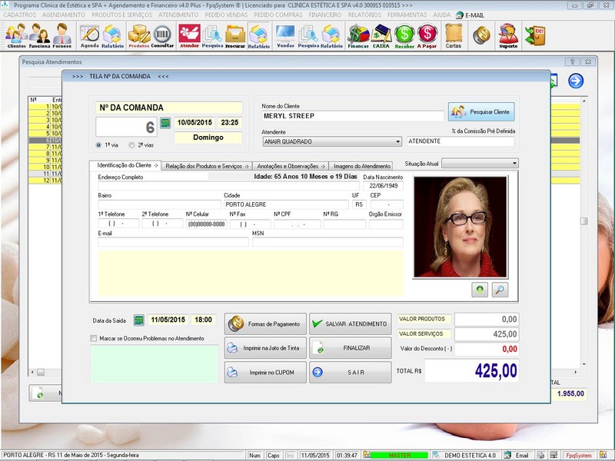Click the Pesquisar Cliente button
Image resolution: width=615 pixels, height=461 pixels.
(x=481, y=111)
